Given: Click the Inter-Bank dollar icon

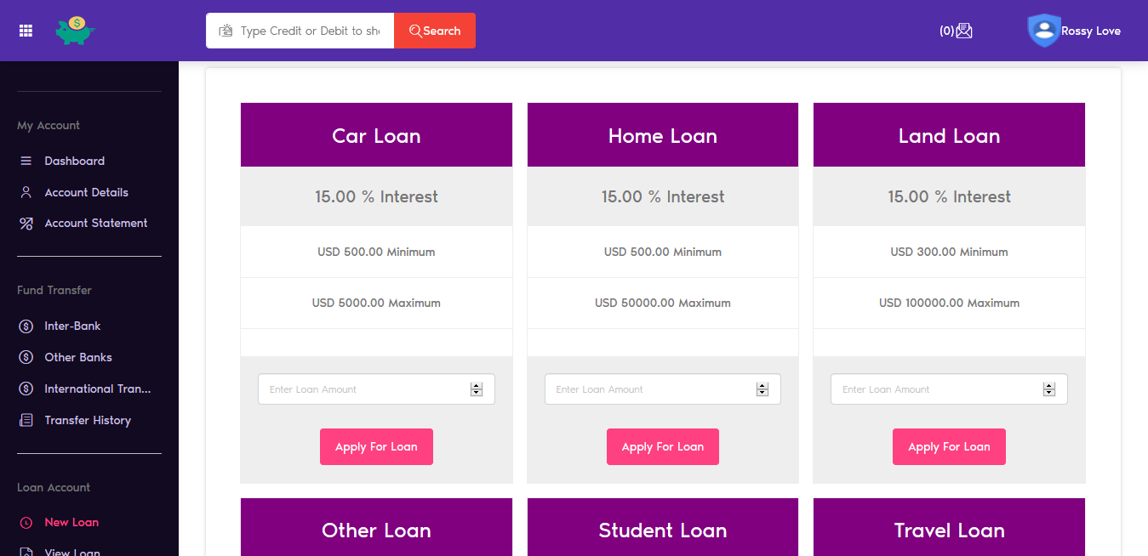Looking at the screenshot, I should (26, 326).
